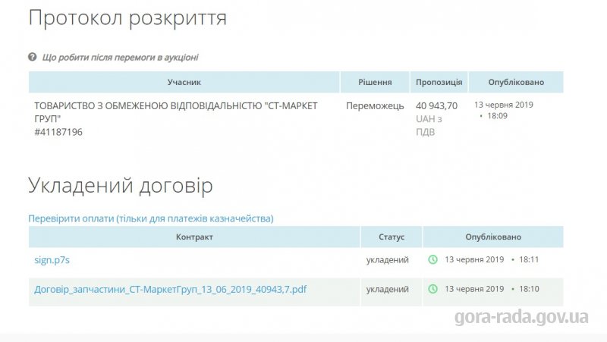Download the sign.p7s file
The width and height of the screenshot is (607, 342).
[52, 260]
